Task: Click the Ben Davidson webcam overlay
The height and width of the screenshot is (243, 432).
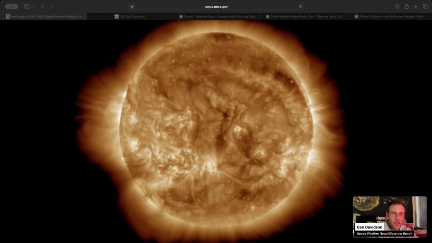Action: (x=390, y=217)
